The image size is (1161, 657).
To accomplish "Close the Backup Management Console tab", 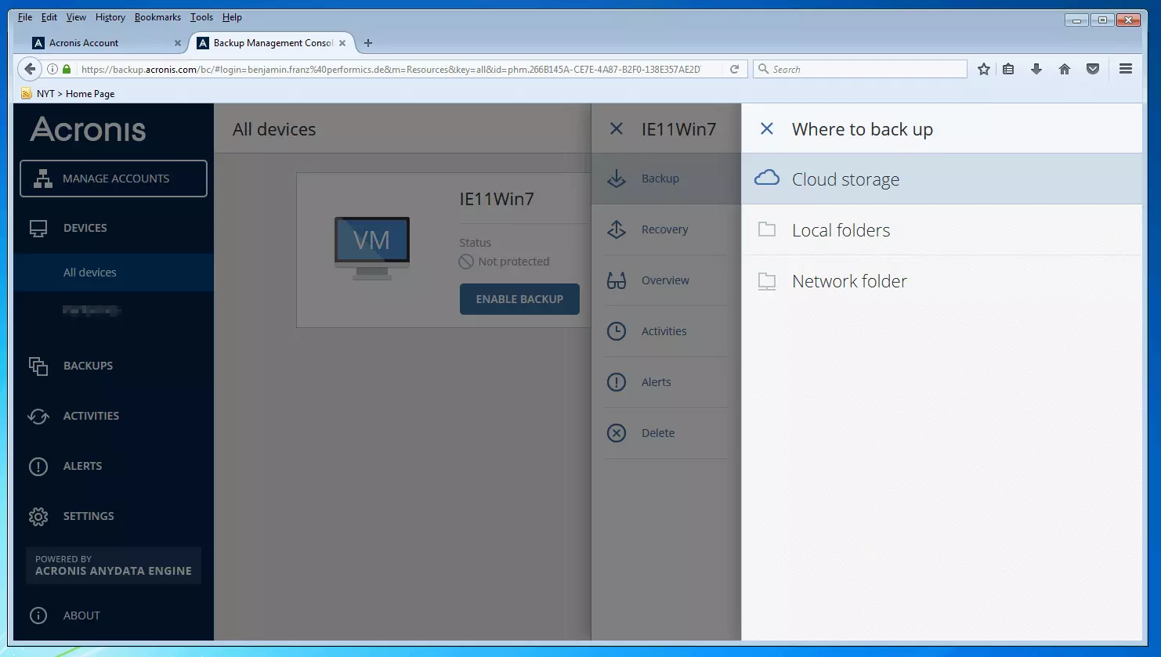I will 342,43.
